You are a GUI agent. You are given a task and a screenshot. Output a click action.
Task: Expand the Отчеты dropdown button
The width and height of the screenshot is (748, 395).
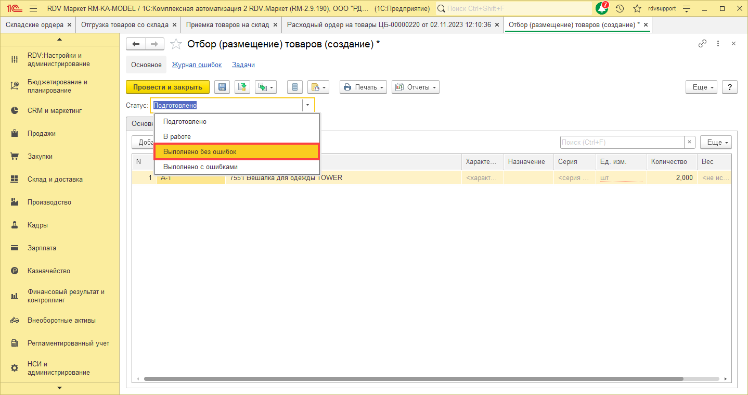[x=415, y=87]
